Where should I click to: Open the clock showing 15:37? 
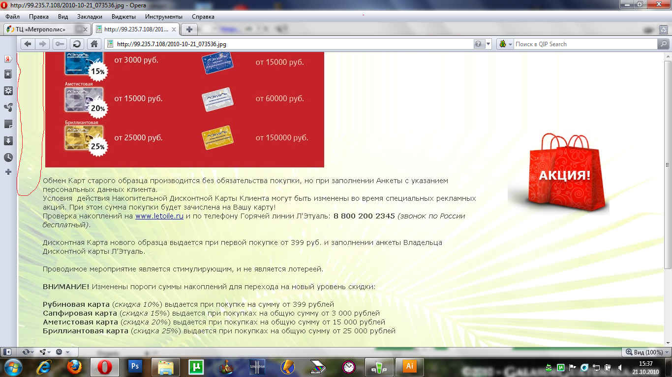click(x=645, y=367)
